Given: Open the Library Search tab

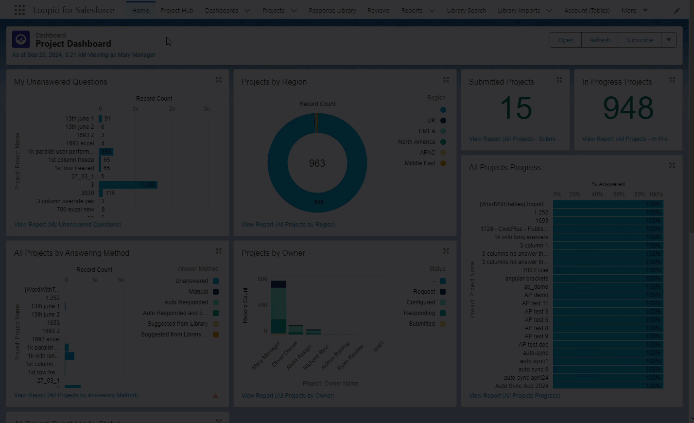Looking at the screenshot, I should (467, 10).
